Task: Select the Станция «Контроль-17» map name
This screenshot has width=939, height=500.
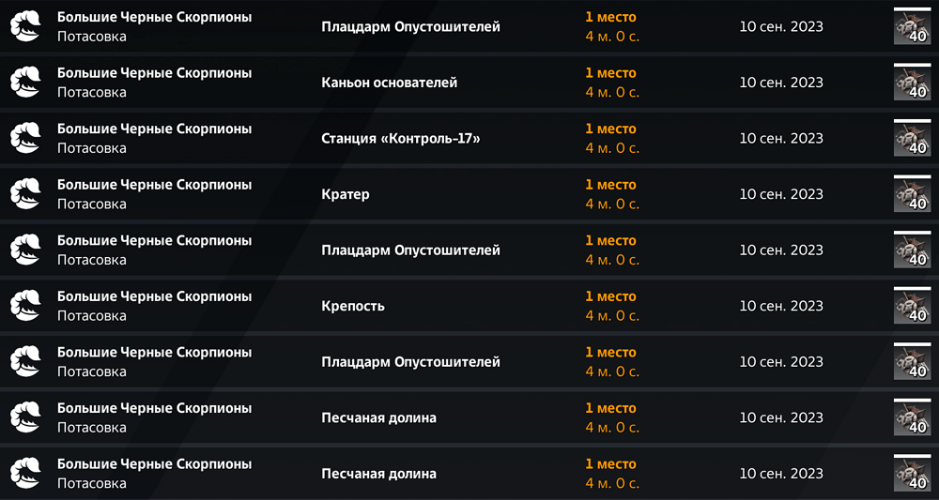Action: [400, 138]
